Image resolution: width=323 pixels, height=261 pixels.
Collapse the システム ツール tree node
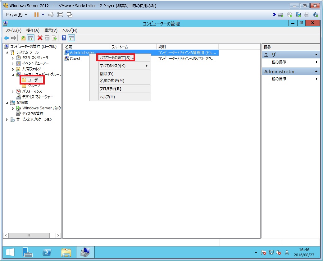coord(7,53)
